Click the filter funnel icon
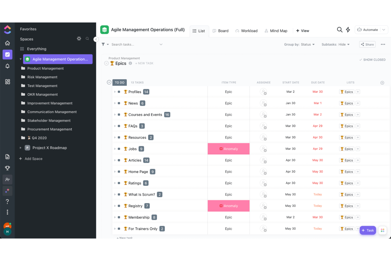Screen dimensions: 391x261 (103, 44)
